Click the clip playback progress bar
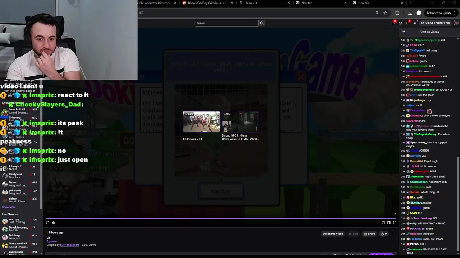Viewport: 460px width, 258px height. [x=221, y=218]
